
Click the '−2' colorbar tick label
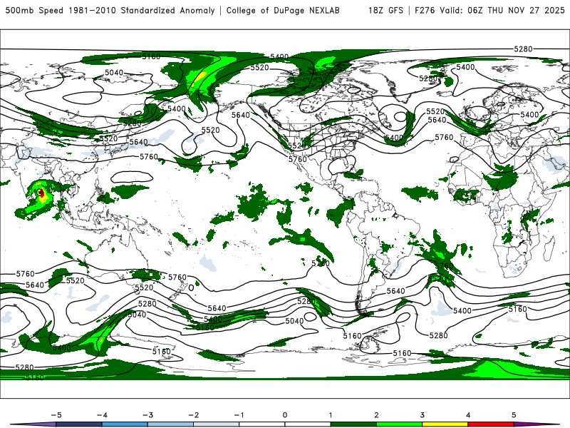[193, 415]
